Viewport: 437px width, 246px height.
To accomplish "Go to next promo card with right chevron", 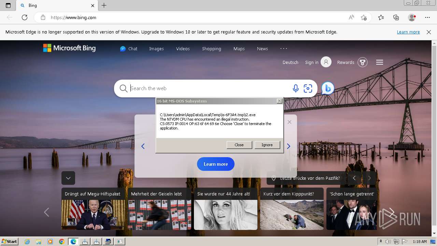I will coord(288,146).
